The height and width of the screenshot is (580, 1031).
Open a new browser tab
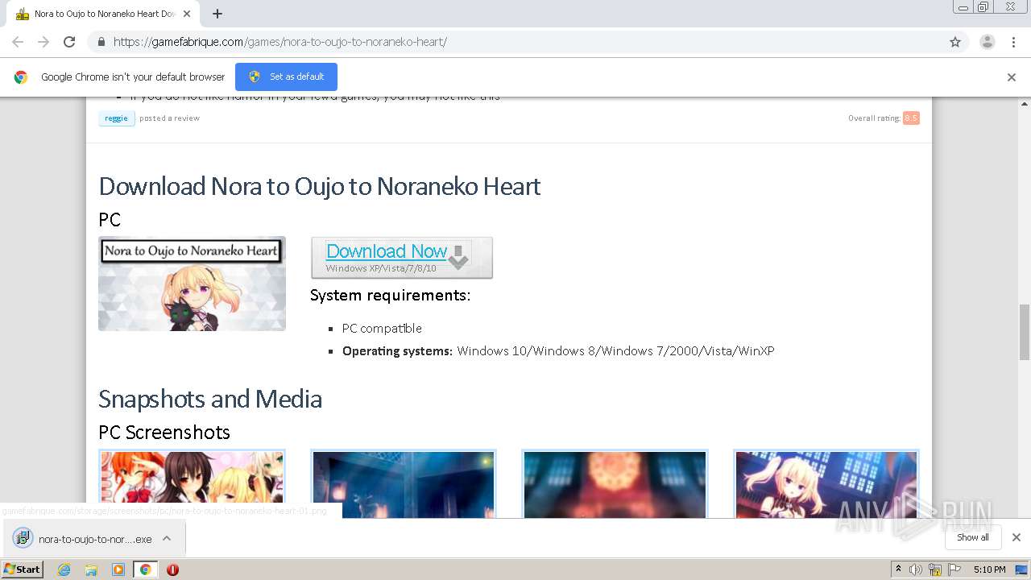tap(217, 14)
